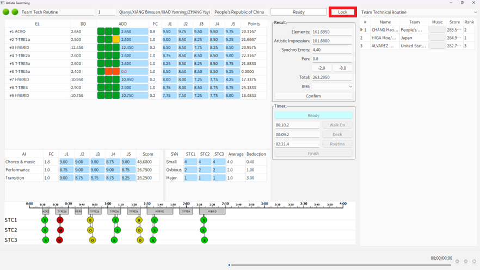The height and width of the screenshot is (270, 480).
Task: Click the -2.0 penalty button
Action: [322, 68]
